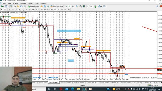Switch to the S&P500,H4 chart tab

(115, 83)
